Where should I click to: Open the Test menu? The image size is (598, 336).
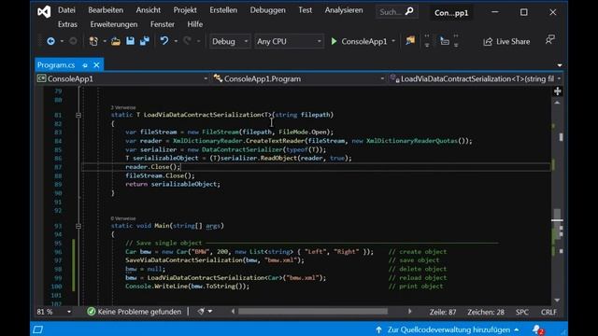pyautogui.click(x=306, y=10)
